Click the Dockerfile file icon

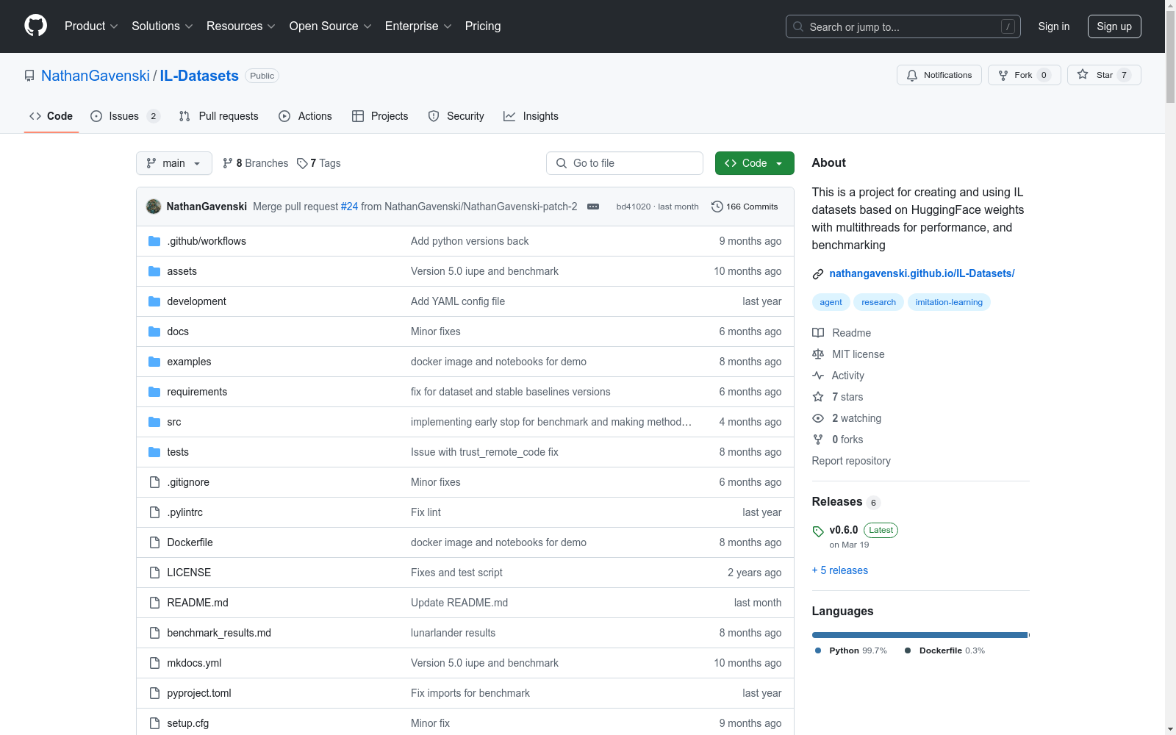pos(154,542)
